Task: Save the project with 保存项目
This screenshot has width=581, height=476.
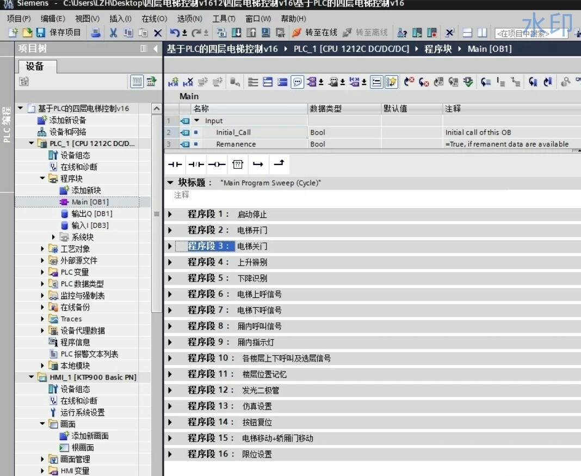Action: (x=59, y=33)
